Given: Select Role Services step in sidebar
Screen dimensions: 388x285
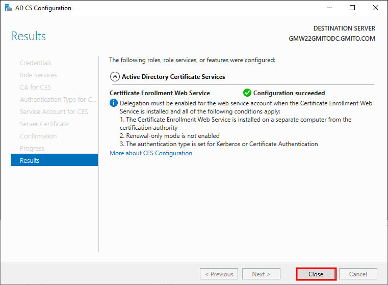Looking at the screenshot, I should coord(39,75).
